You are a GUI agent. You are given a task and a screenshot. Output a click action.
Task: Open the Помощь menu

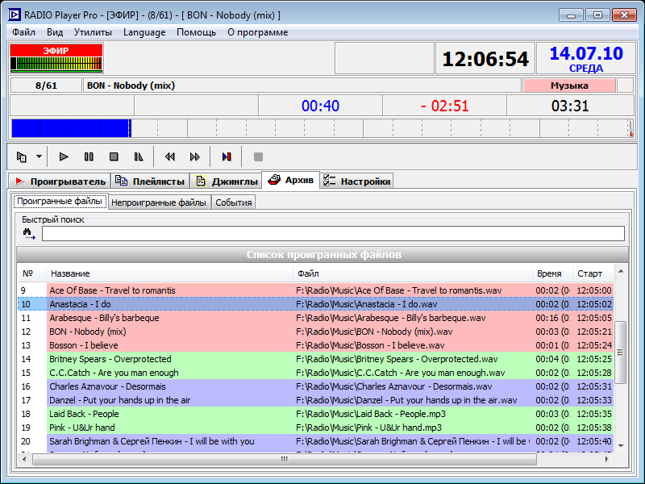[196, 32]
